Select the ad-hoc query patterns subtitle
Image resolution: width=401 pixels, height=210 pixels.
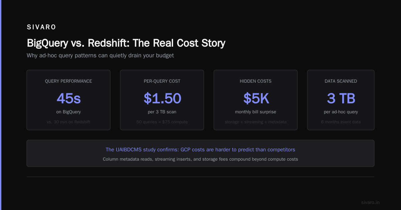(100, 55)
